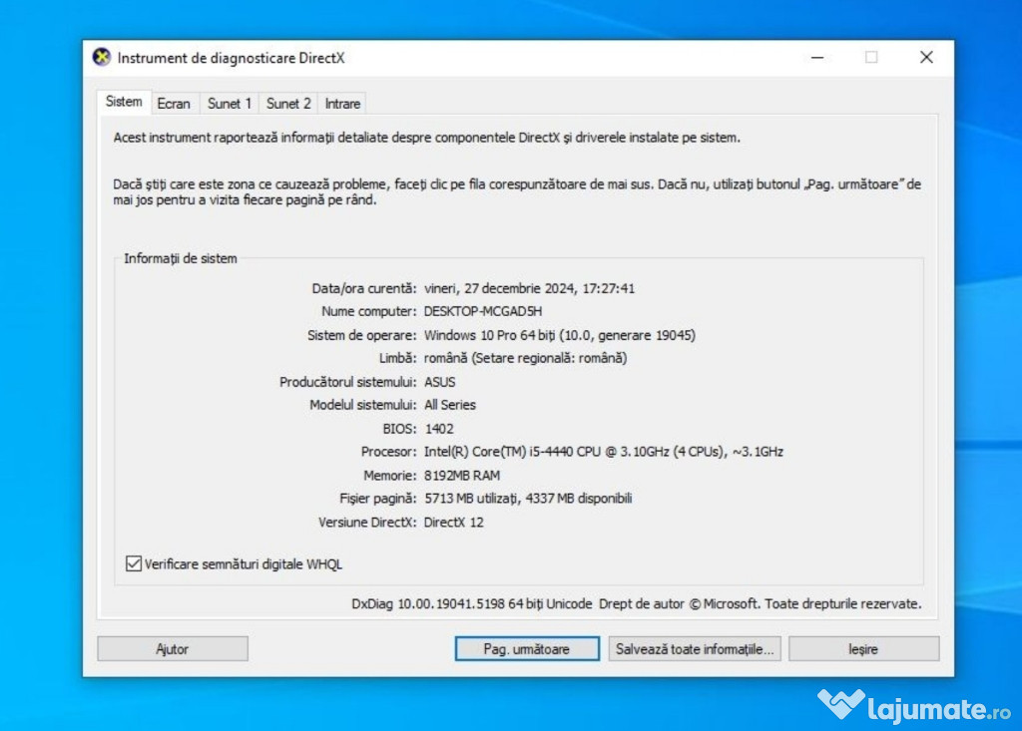Click the manufacturer value ASUS
The image size is (1022, 731).
click(440, 382)
